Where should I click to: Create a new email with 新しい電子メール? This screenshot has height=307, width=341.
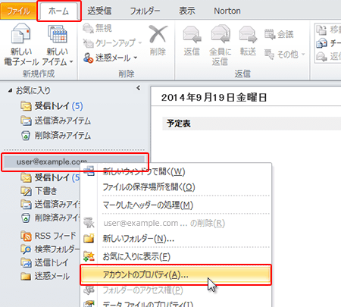[x=21, y=45]
